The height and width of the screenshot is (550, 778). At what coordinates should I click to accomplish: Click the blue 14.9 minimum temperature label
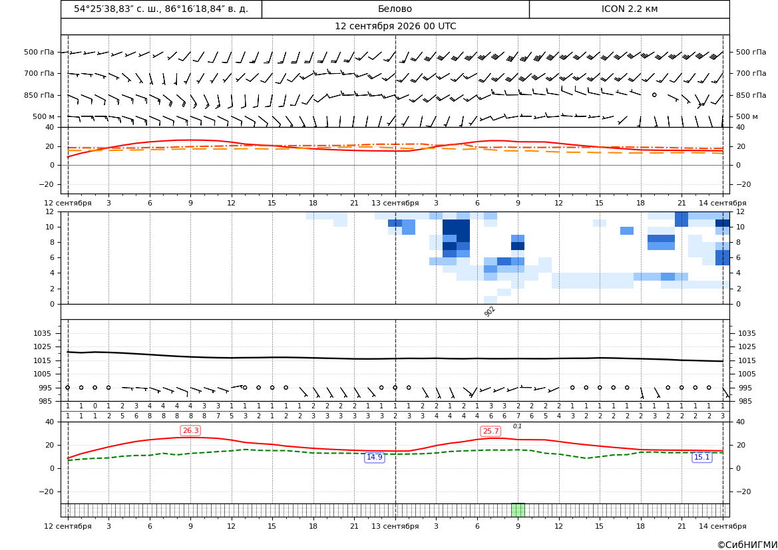(x=374, y=458)
